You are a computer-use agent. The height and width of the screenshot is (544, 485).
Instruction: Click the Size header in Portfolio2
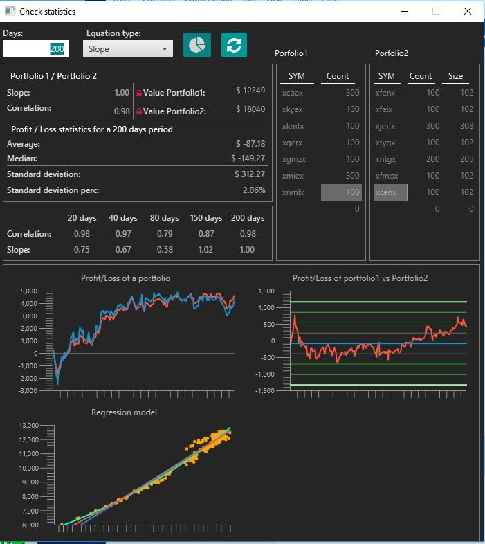tap(455, 76)
